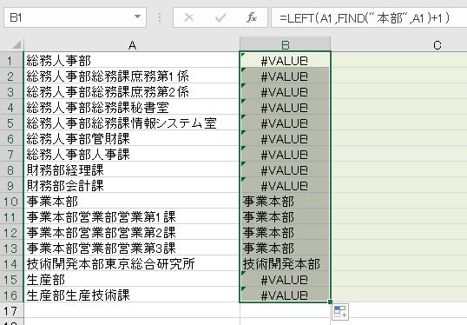This screenshot has height=325, width=467.
Task: Select row 8 header
Action: 11,170
